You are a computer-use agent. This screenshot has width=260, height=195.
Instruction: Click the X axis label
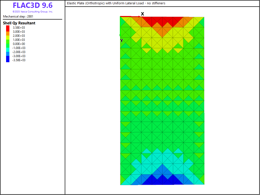[142, 14]
